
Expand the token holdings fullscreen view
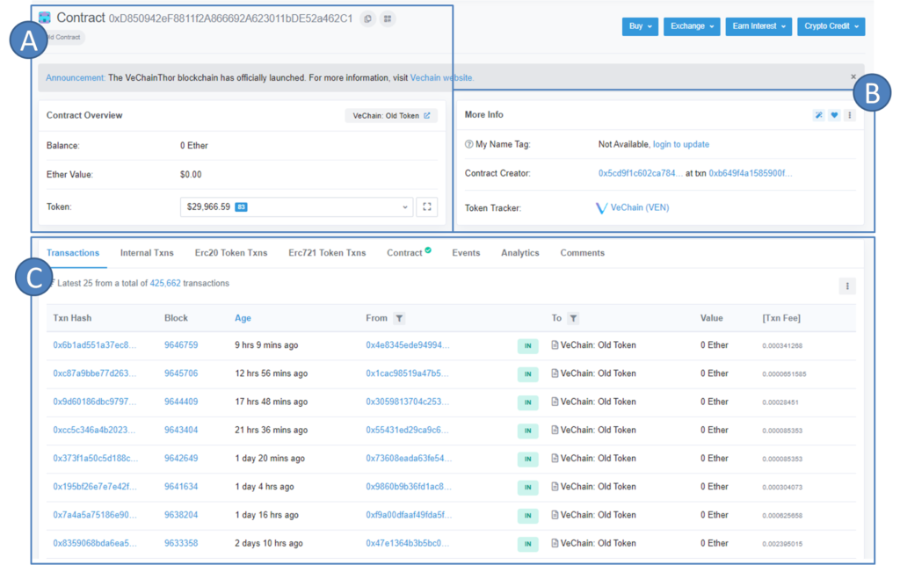(x=426, y=207)
